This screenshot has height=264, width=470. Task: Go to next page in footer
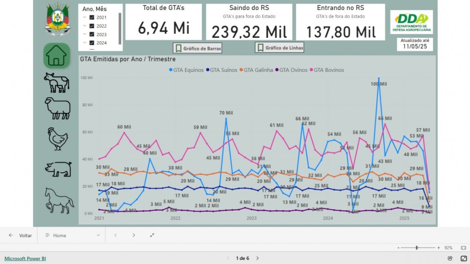258,258
